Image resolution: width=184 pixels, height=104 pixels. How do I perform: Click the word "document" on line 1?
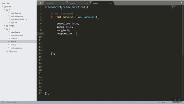[54, 7]
